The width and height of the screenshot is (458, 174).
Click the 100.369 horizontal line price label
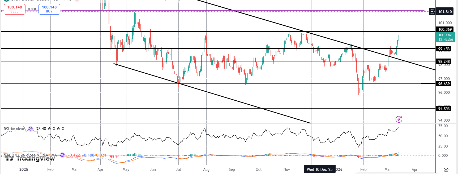(445, 29)
